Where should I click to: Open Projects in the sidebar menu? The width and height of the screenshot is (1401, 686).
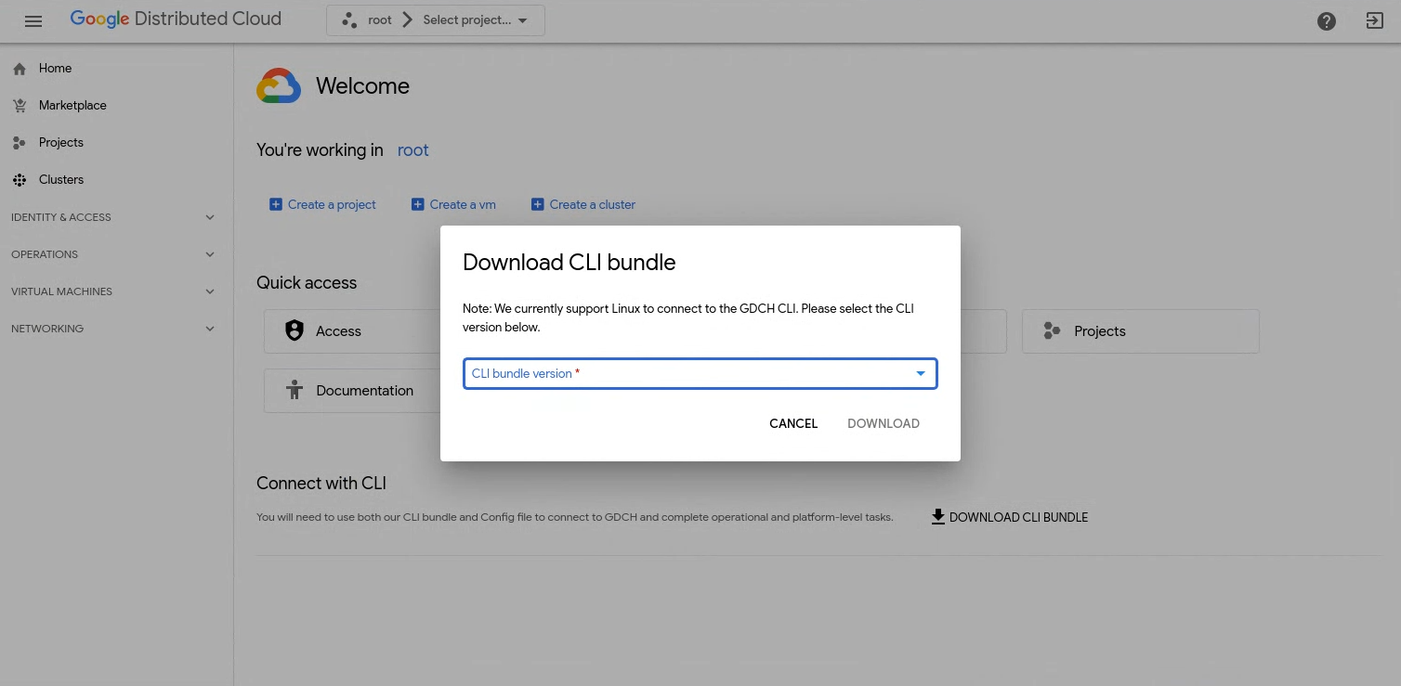click(116, 143)
